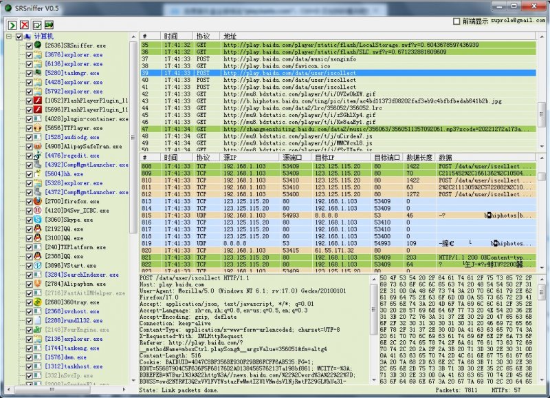The width and height of the screenshot is (550, 398).
Task: Click the taskmgr.exe process icon
Action: click(x=38, y=73)
